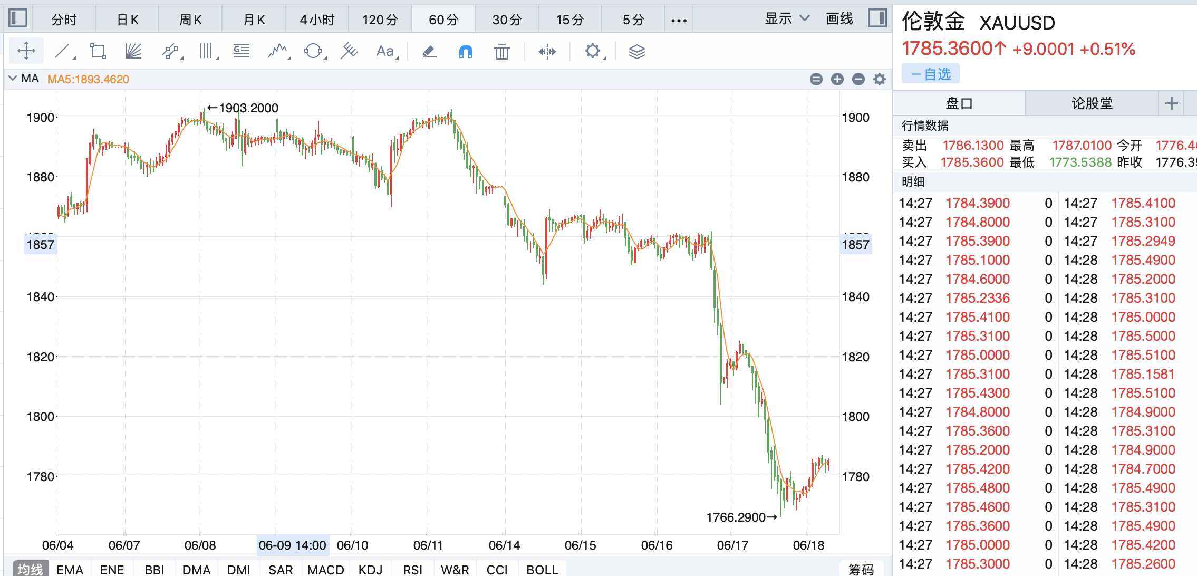Switch to the 5分 timeframe tab
The width and height of the screenshot is (1197, 576).
coord(633,20)
